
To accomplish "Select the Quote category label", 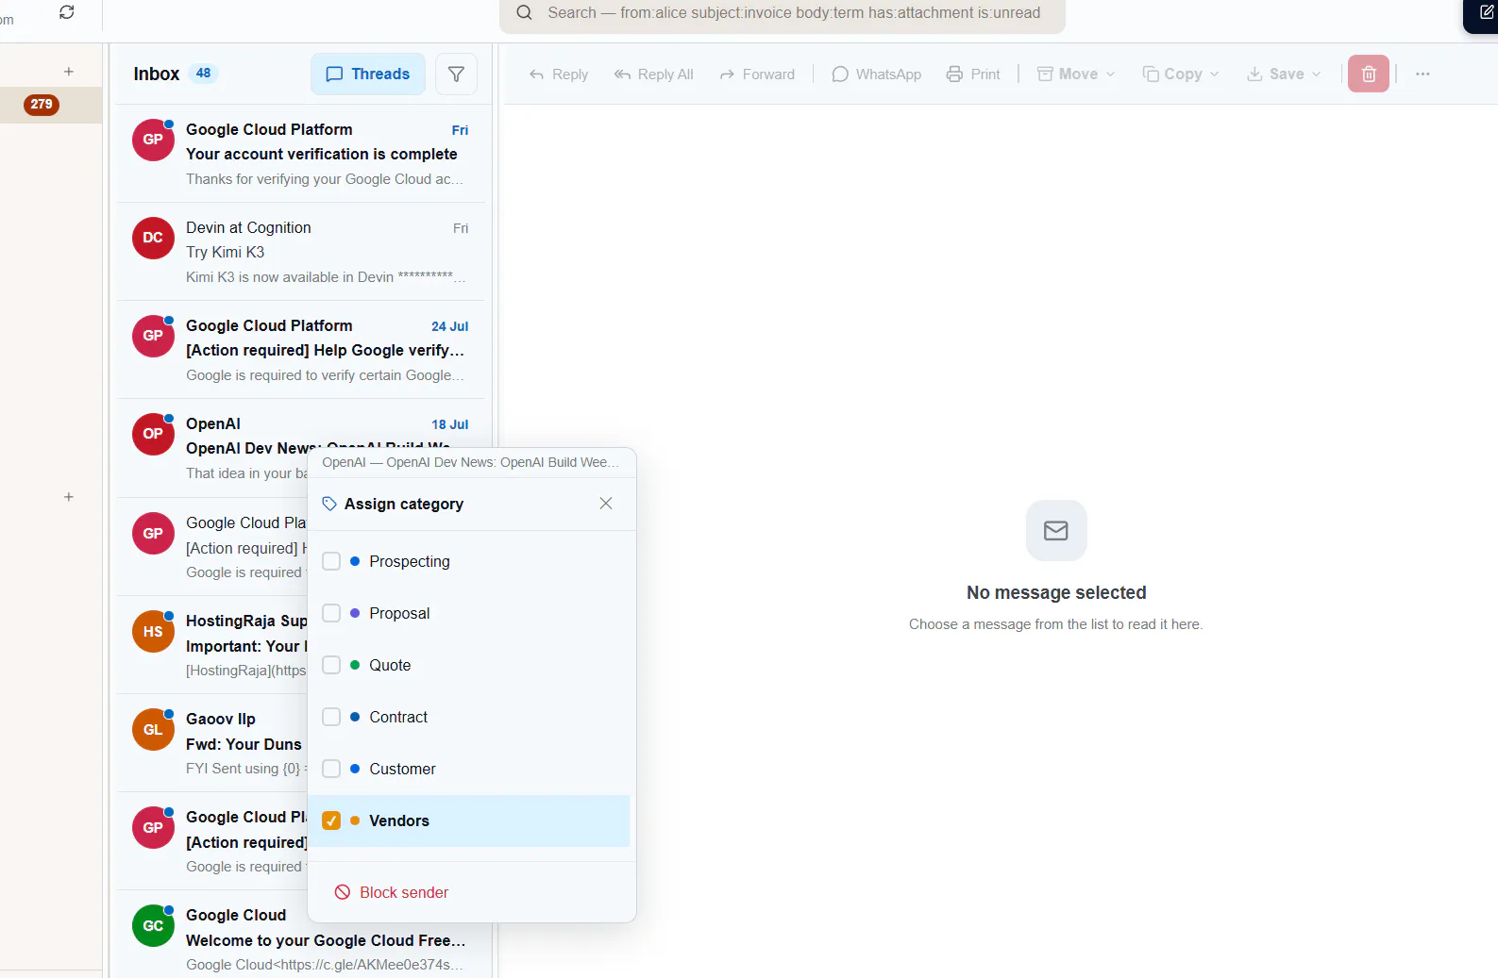I will point(390,665).
